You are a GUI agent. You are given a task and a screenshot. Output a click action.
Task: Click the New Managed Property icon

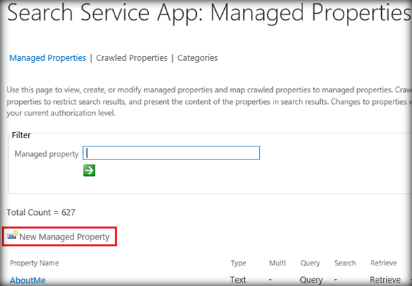pyautogui.click(x=12, y=236)
